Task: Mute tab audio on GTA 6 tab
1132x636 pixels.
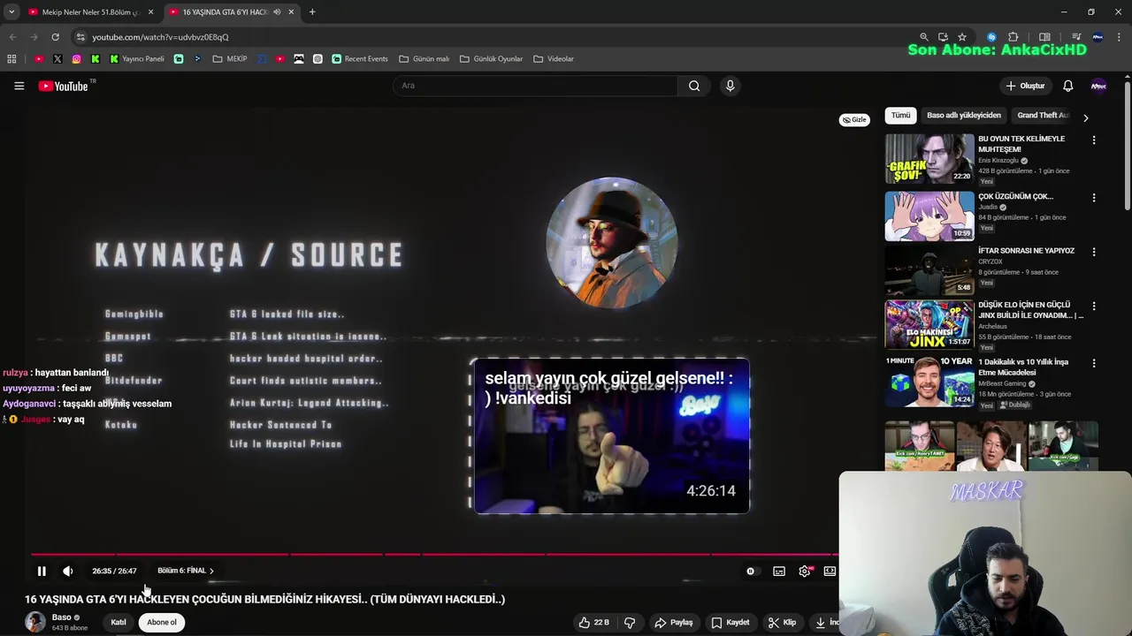Action: click(277, 12)
